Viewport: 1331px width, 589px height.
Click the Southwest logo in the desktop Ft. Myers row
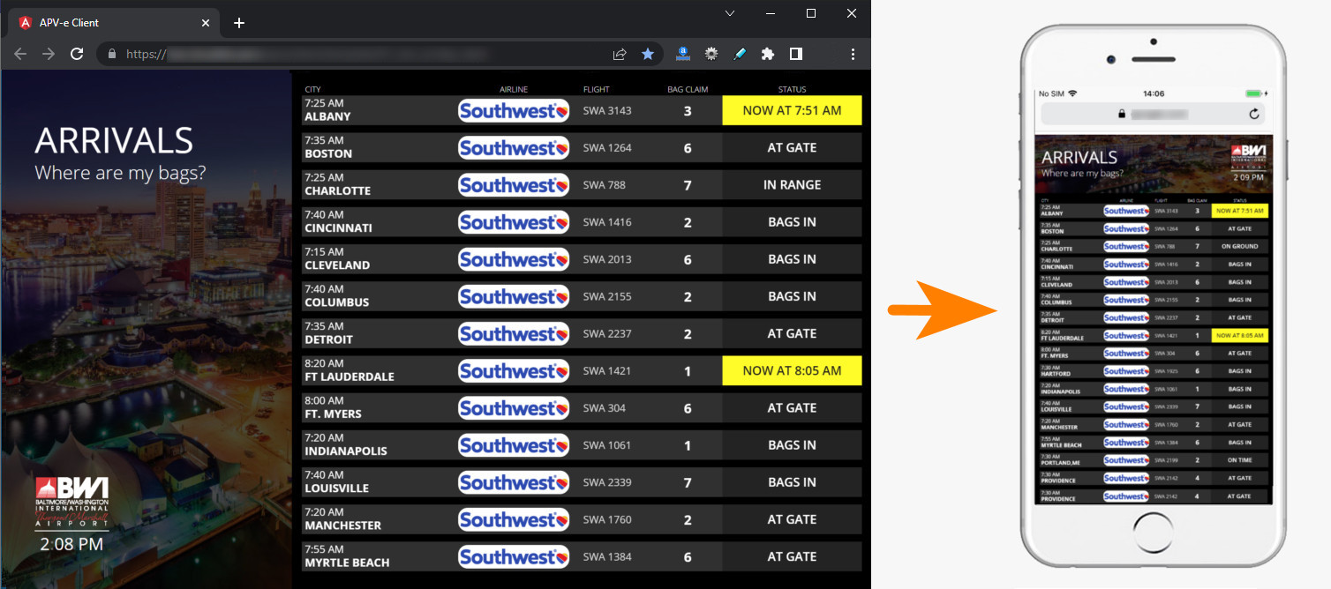tap(514, 408)
